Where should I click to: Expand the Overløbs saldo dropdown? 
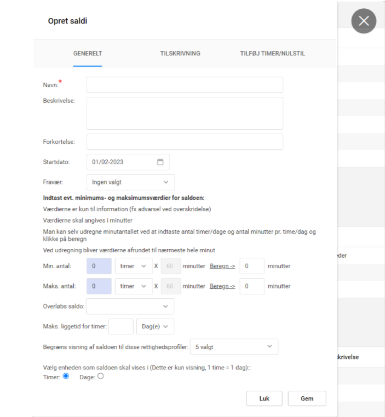pos(130,306)
